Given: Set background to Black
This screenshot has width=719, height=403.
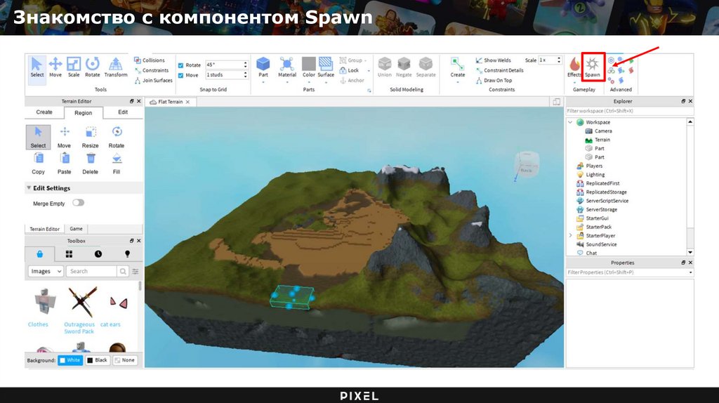Looking at the screenshot, I should 97,360.
